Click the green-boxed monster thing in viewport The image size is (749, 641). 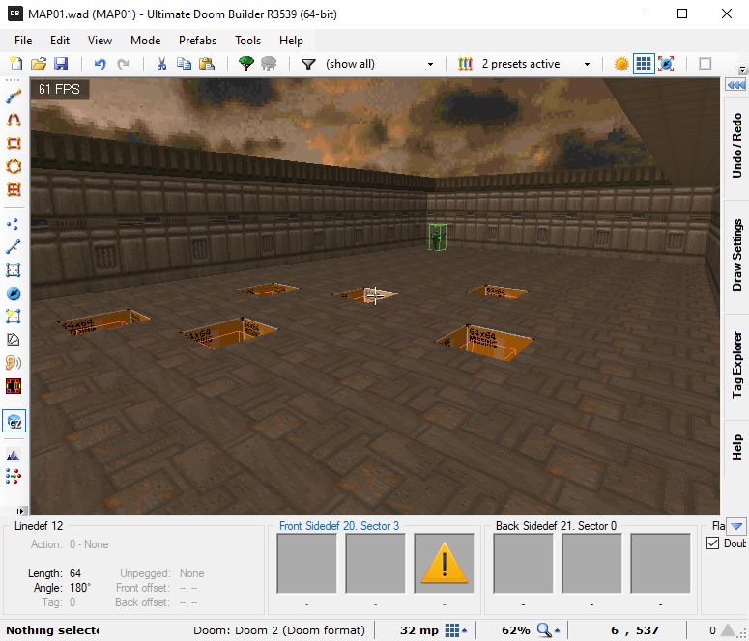pos(437,237)
